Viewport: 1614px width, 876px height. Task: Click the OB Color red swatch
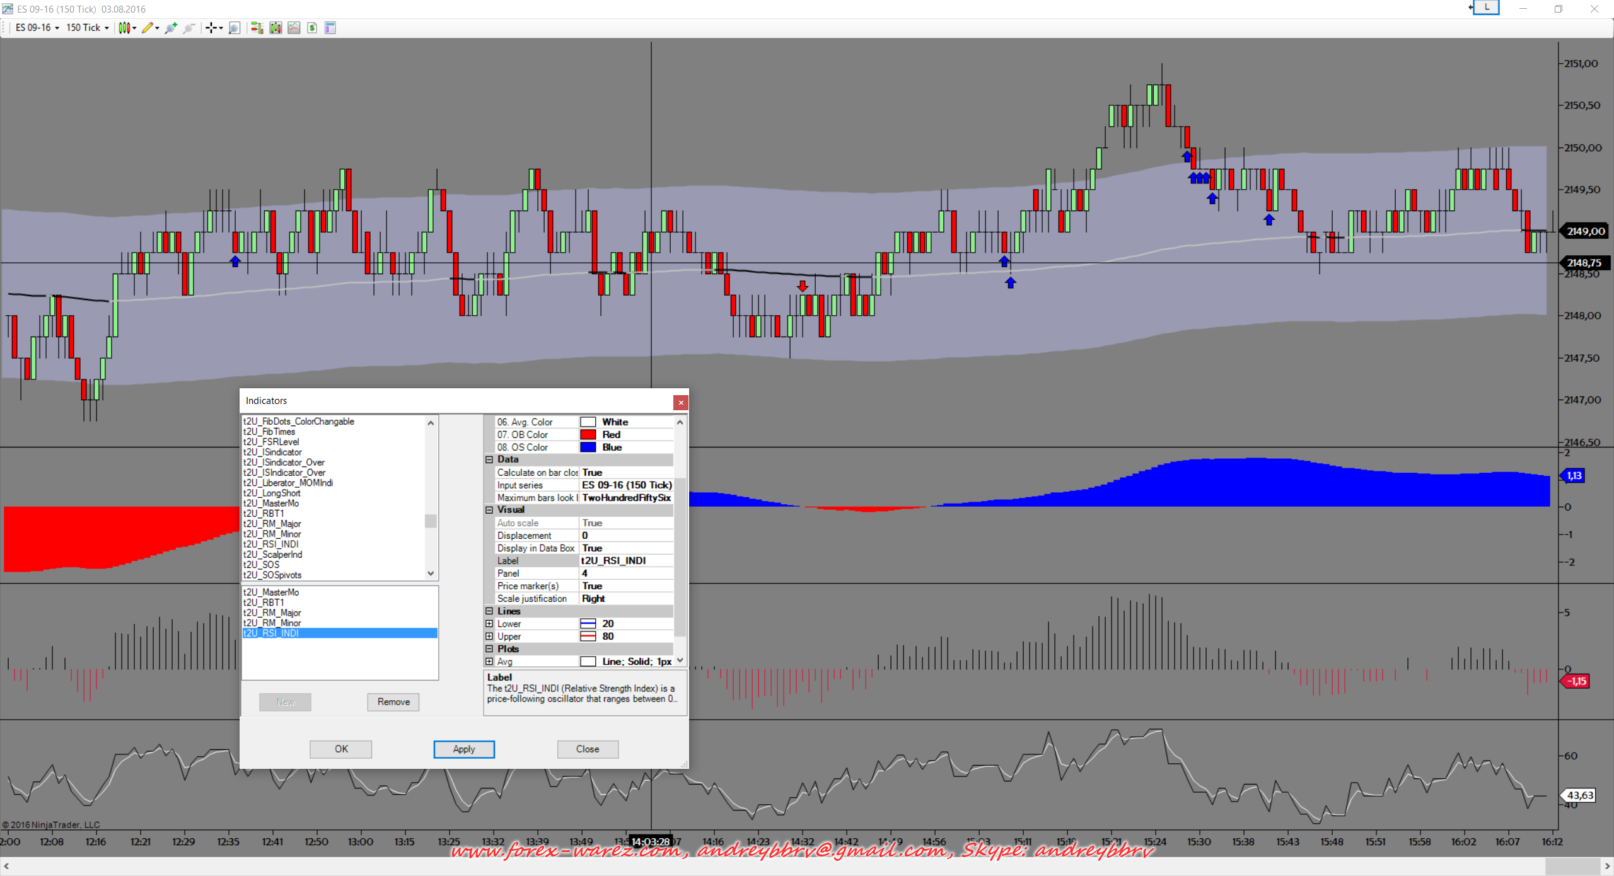[x=588, y=435]
